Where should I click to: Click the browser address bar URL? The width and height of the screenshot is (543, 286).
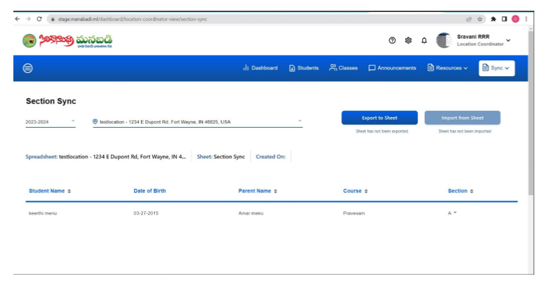coord(134,19)
